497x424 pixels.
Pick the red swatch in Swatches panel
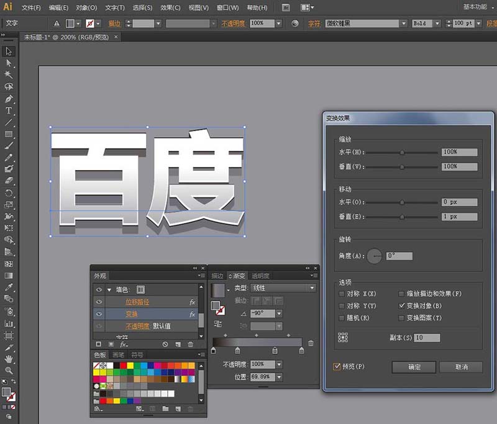point(123,366)
